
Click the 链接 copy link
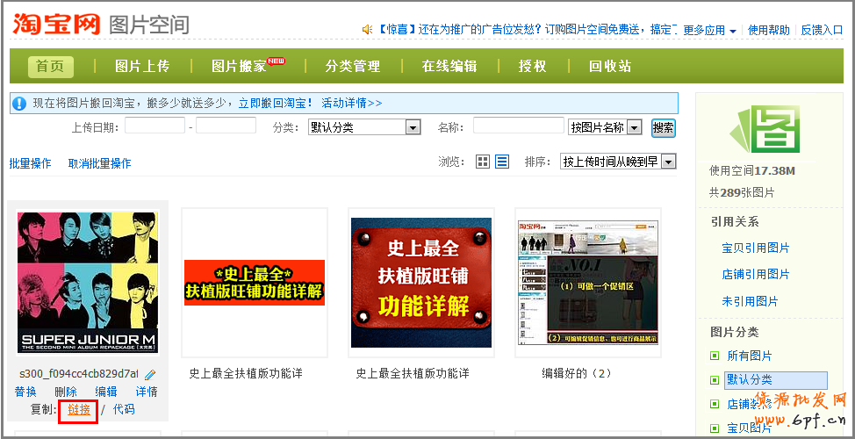click(79, 409)
